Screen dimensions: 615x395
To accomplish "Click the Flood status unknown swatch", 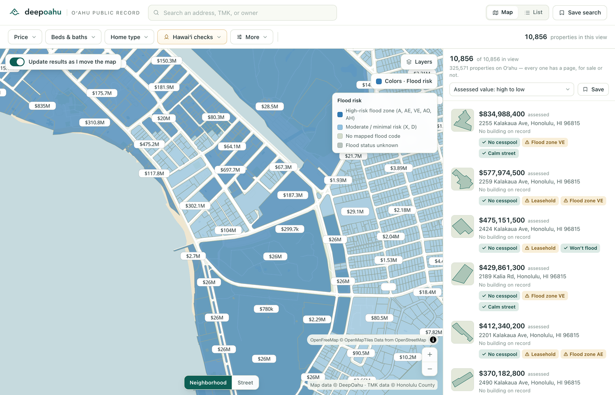I will pos(340,145).
